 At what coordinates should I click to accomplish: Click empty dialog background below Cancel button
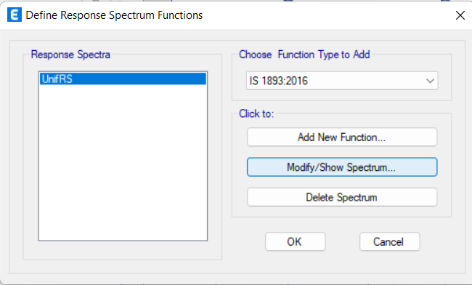pyautogui.click(x=389, y=262)
